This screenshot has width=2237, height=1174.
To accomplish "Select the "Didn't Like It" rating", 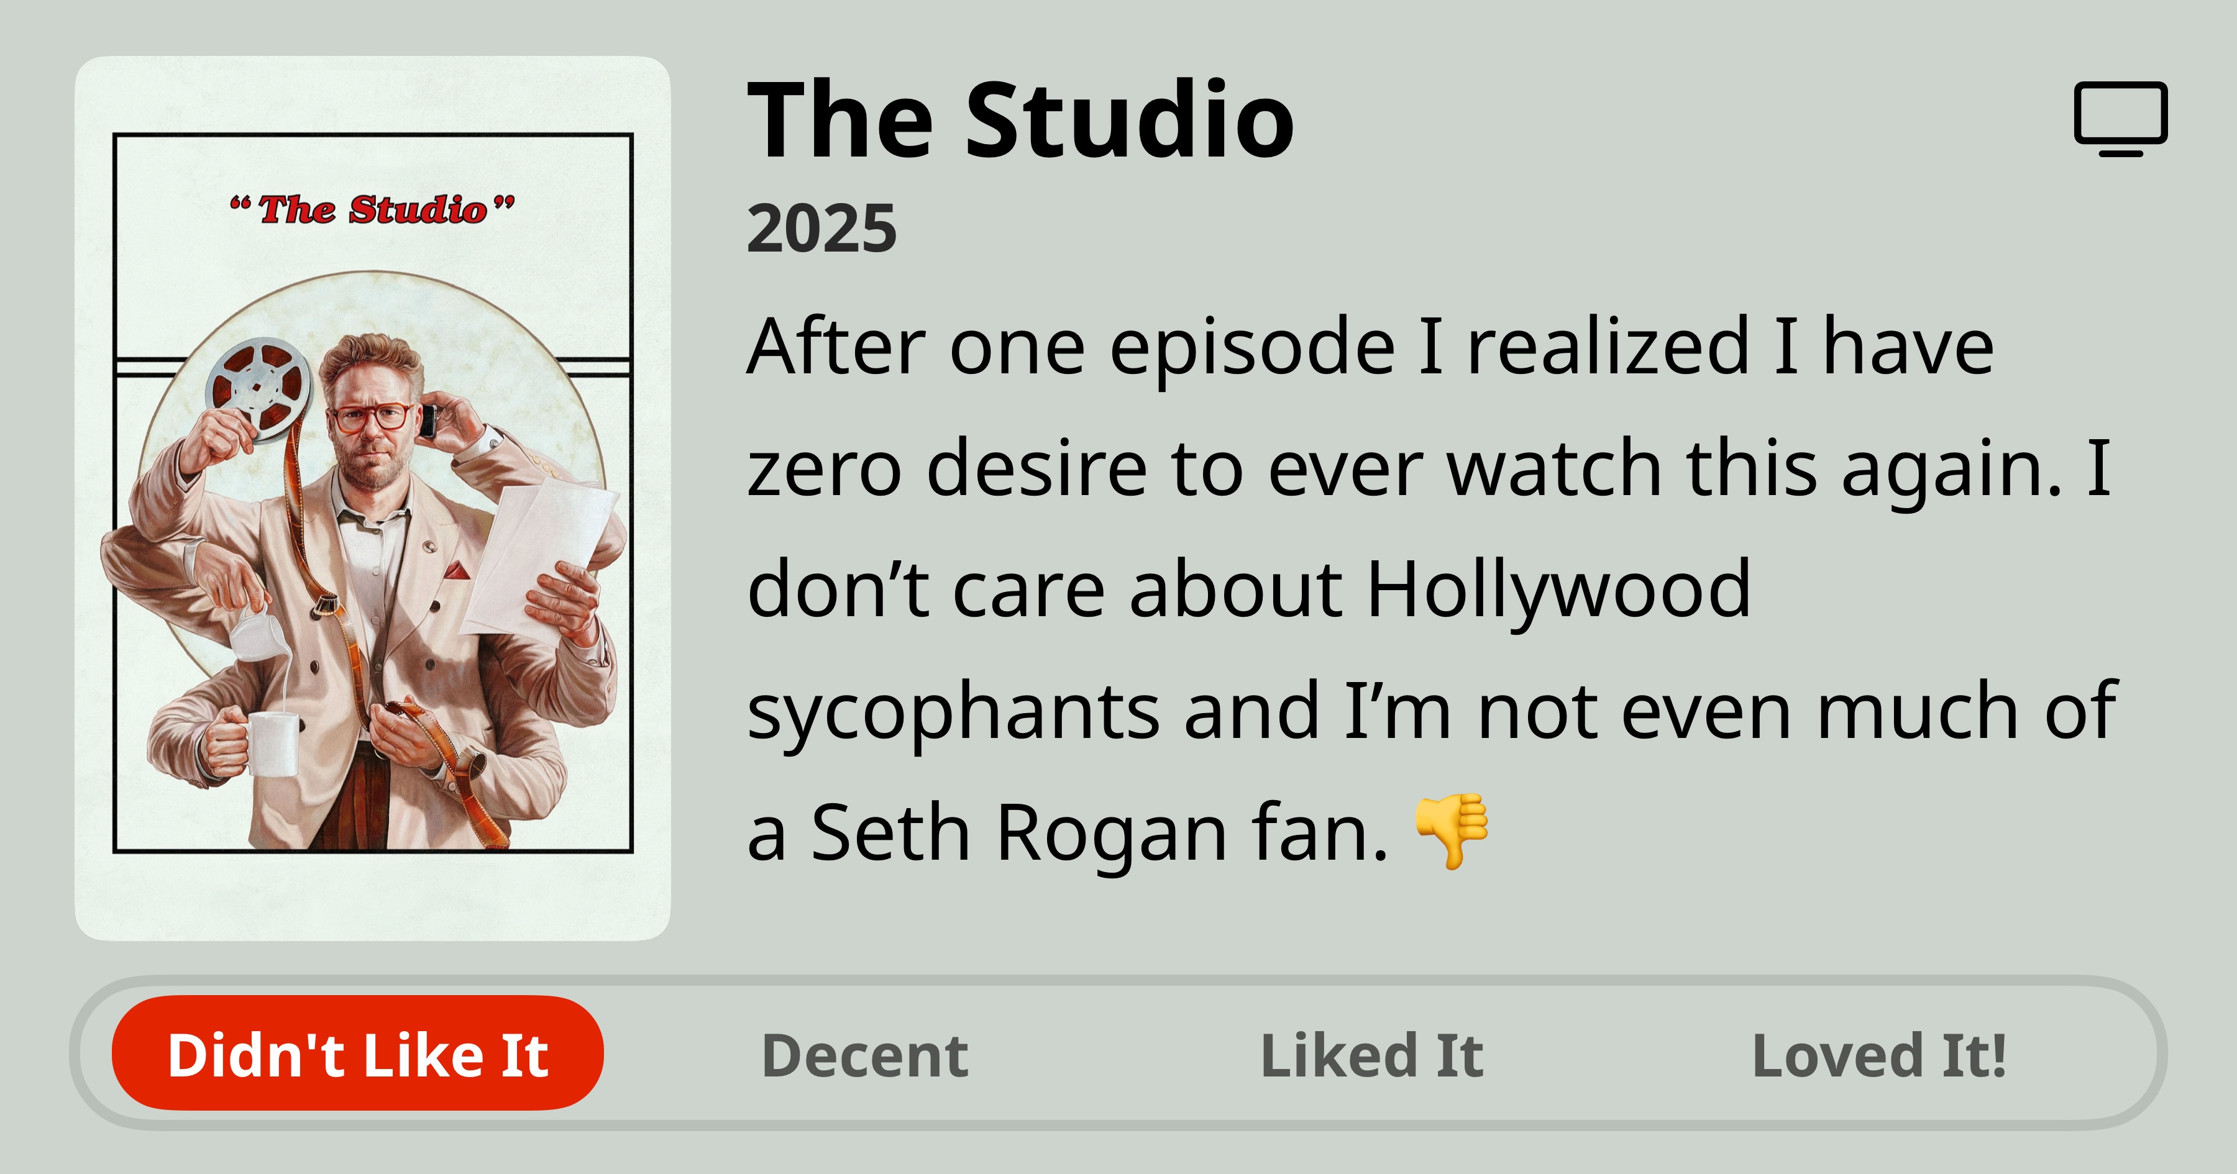I will pyautogui.click(x=358, y=1054).
